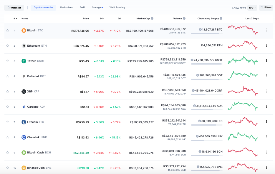Viewport: 275px width, 174px height.
Task: Switch to the Storage tab
Action: pos(97,8)
